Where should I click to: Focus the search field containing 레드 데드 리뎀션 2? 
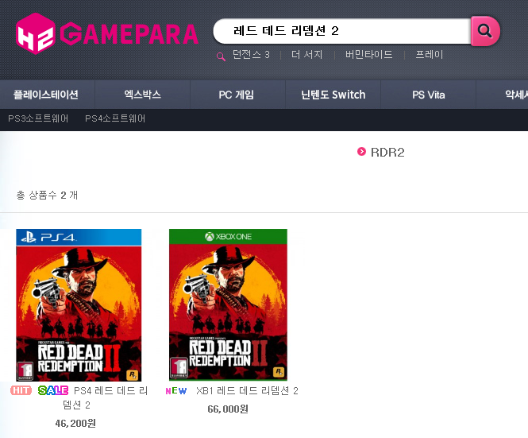[341, 31]
